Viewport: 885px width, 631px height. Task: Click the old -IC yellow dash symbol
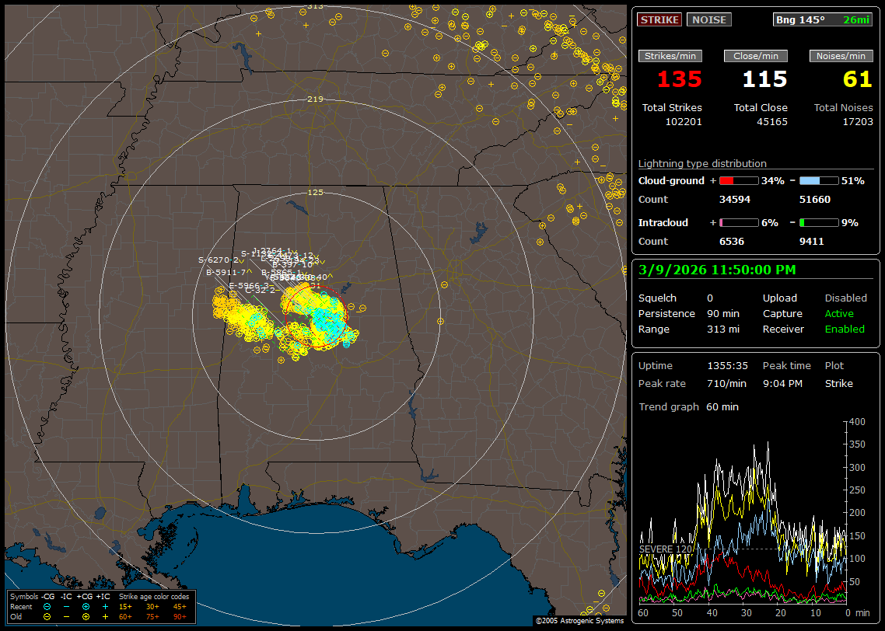[66, 616]
